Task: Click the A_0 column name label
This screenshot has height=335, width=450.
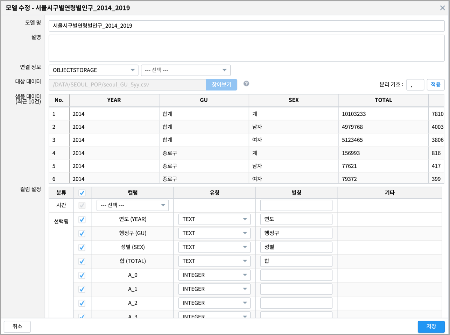Action: click(x=133, y=275)
